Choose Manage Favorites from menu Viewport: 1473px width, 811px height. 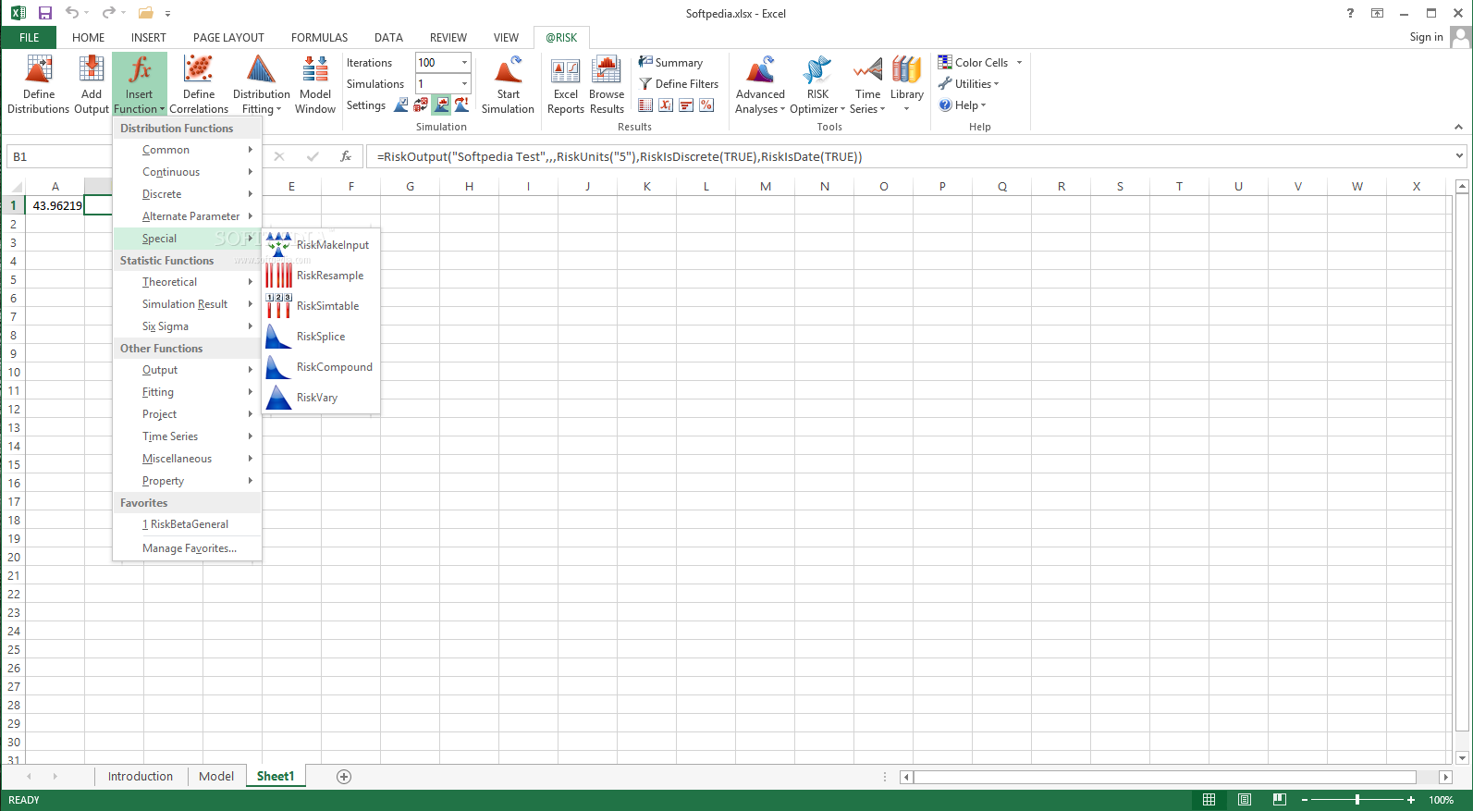188,548
